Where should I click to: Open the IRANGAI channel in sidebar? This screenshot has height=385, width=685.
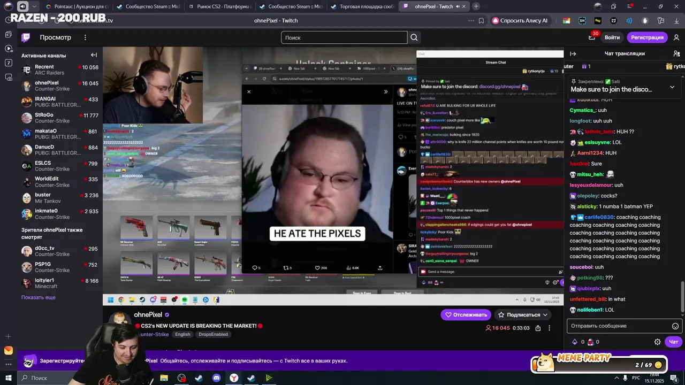point(60,102)
